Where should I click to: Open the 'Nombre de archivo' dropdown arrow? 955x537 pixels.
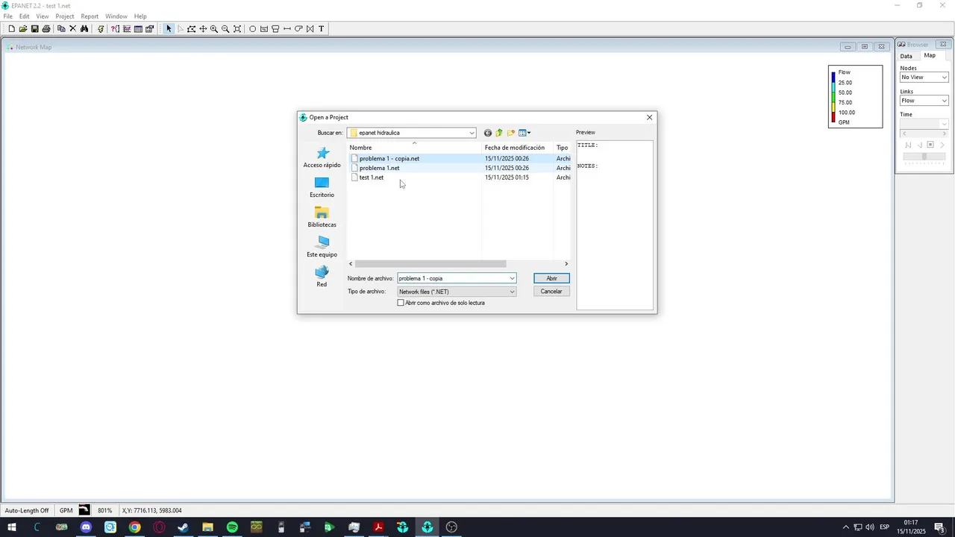(512, 278)
